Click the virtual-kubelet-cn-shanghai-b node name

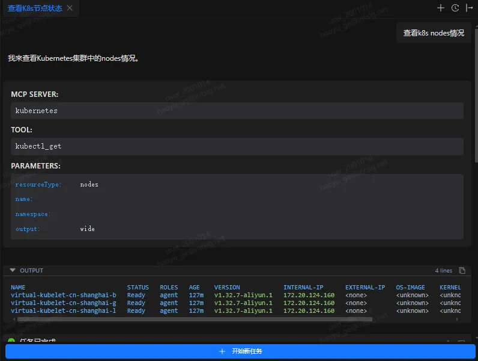[63, 295]
